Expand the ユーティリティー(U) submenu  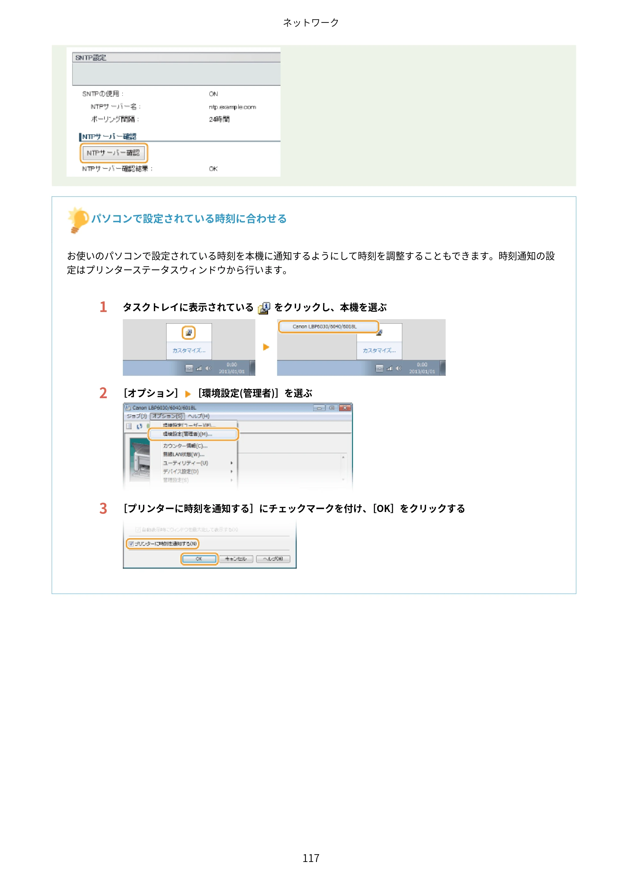193,463
